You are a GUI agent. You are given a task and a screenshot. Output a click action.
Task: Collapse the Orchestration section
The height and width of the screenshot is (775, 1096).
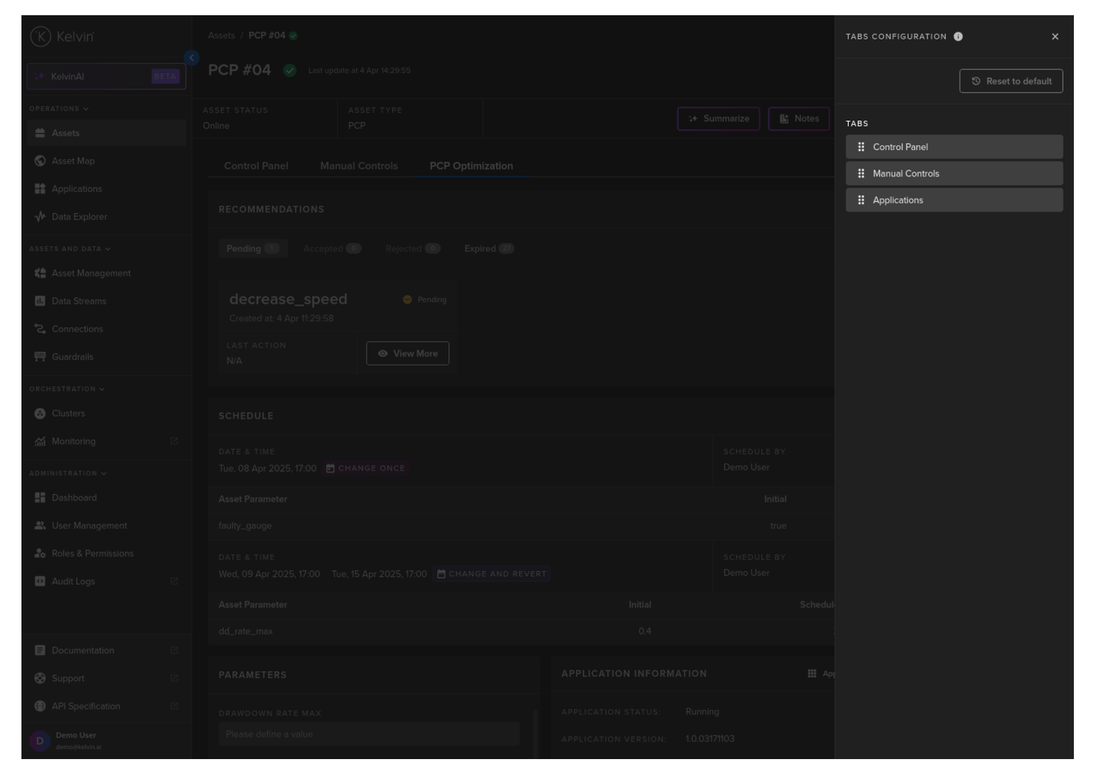point(66,389)
